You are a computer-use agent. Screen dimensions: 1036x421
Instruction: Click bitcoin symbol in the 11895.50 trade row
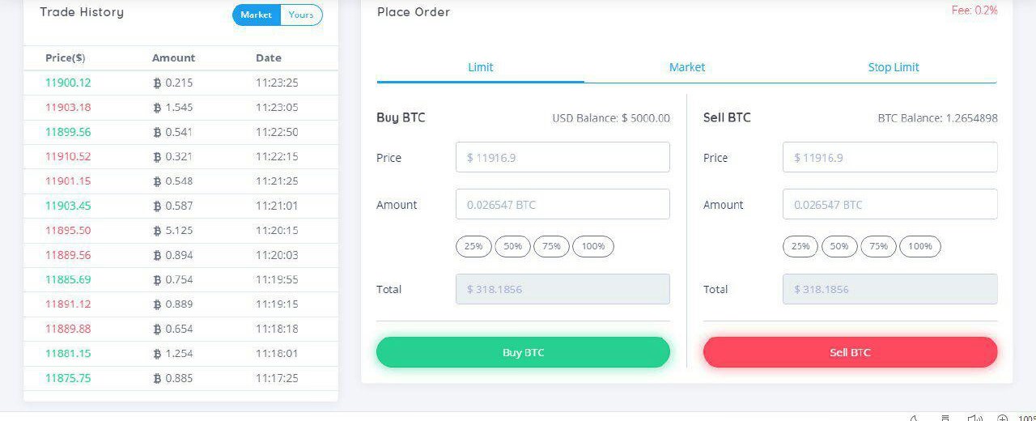(x=157, y=231)
